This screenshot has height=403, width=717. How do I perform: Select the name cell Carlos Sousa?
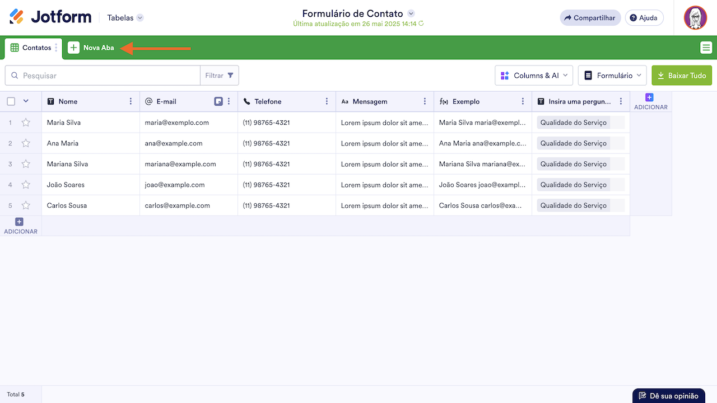pyautogui.click(x=91, y=205)
